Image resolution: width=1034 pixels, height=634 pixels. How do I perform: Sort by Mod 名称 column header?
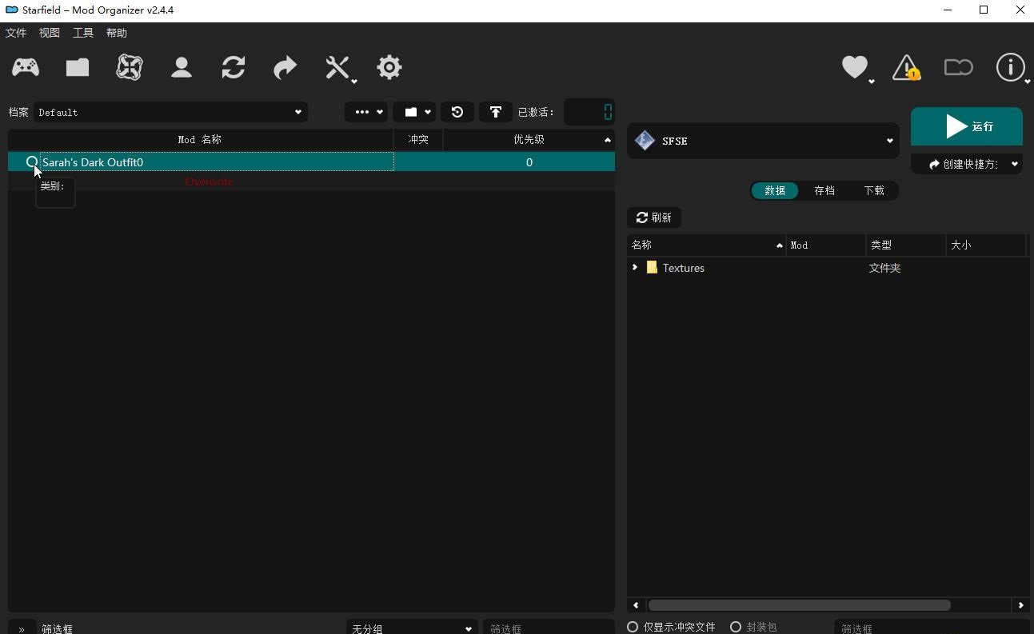201,139
